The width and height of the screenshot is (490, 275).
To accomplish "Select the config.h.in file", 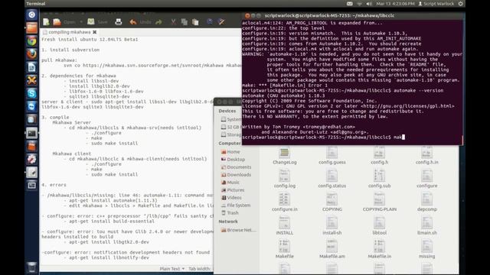I will 427,156.
